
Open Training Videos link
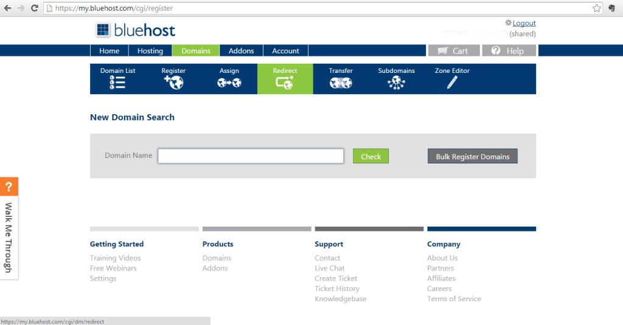[x=115, y=258]
